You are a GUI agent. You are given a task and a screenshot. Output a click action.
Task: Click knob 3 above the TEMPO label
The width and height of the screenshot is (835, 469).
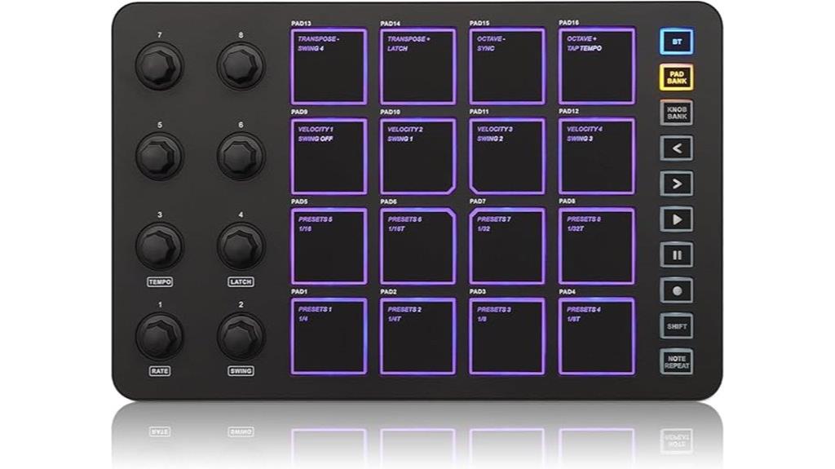(x=160, y=246)
